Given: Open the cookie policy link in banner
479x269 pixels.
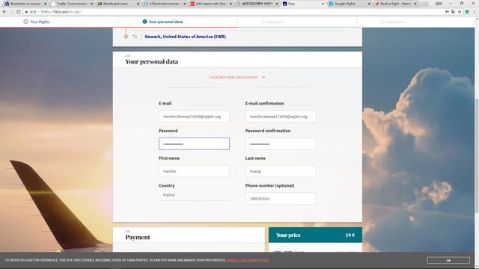Looking at the screenshot, I should (x=248, y=260).
